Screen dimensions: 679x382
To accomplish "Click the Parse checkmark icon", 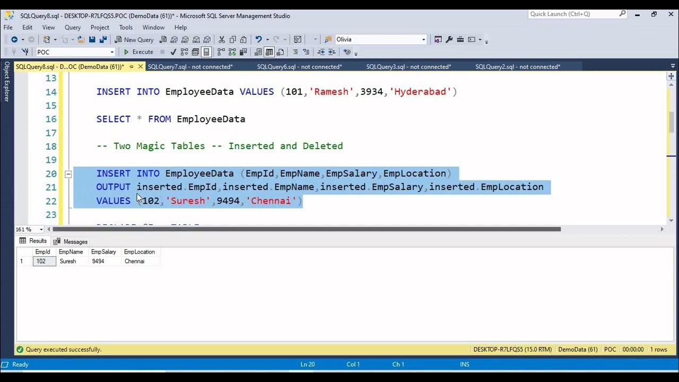I will 173,52.
